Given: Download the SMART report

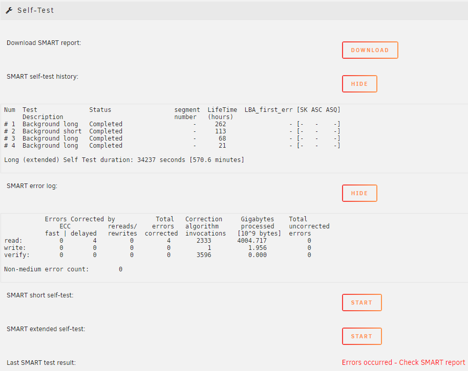Looking at the screenshot, I should point(370,50).
